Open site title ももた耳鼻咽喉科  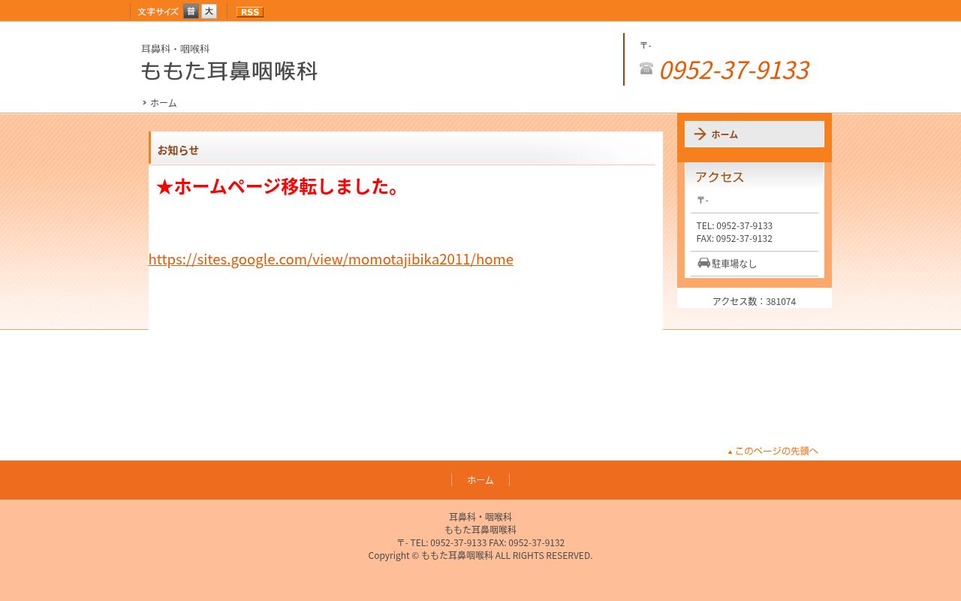tap(230, 71)
